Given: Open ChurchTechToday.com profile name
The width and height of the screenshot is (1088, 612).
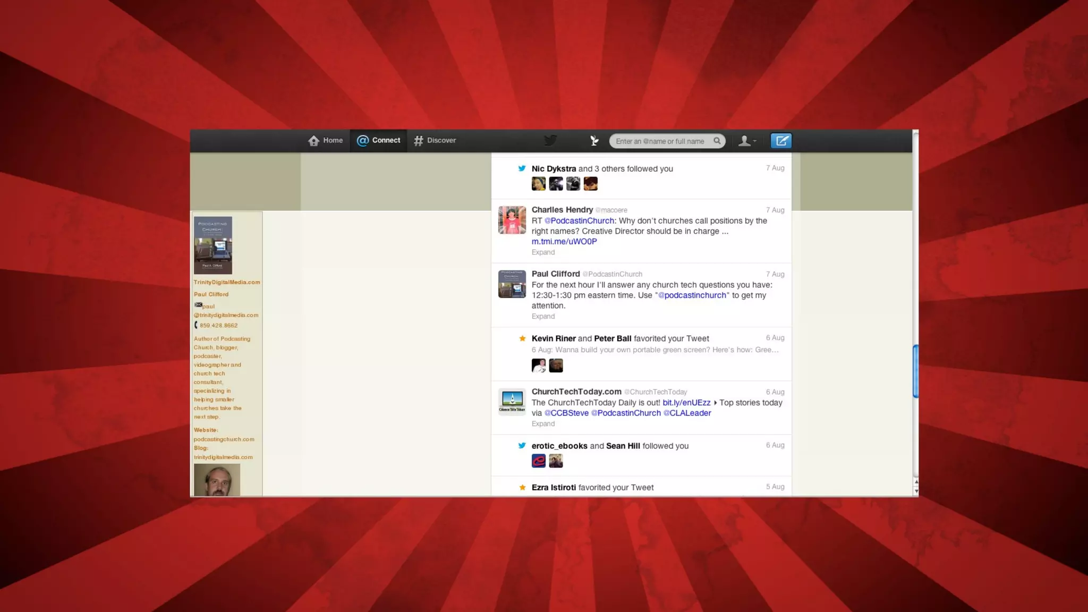Looking at the screenshot, I should 576,392.
